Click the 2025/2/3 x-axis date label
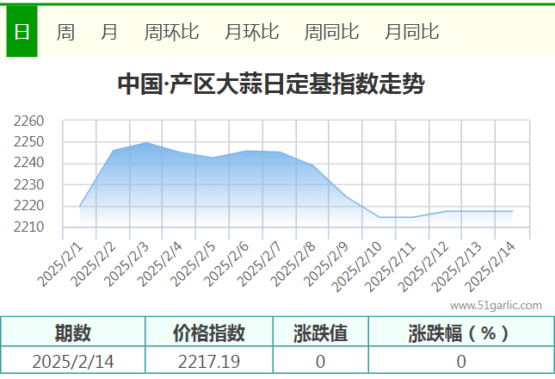 coord(126,264)
